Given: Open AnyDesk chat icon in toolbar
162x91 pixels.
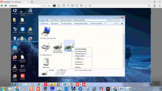Looking at the screenshot, I should (64, 6).
